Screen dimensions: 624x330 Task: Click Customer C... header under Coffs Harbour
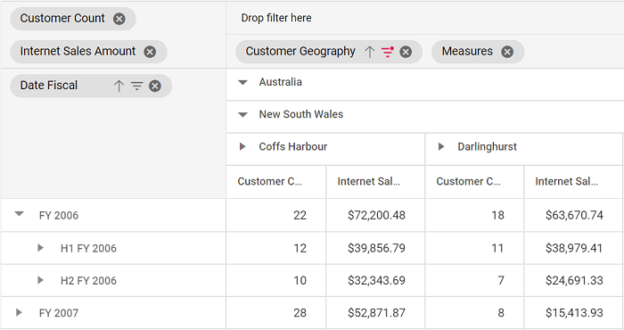276,182
